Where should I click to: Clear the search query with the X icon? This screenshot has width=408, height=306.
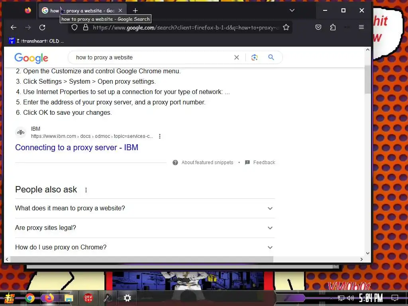coord(237,57)
